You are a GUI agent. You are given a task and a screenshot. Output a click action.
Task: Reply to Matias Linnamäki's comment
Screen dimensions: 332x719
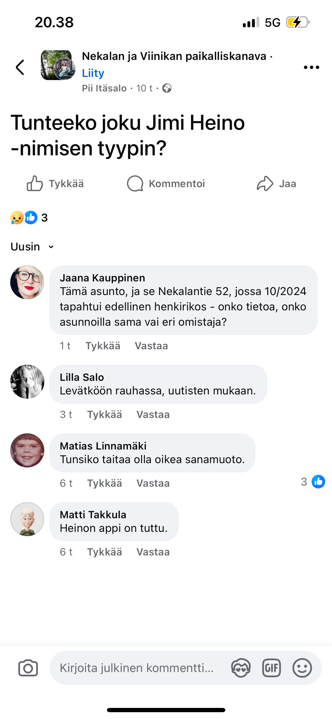click(x=153, y=483)
